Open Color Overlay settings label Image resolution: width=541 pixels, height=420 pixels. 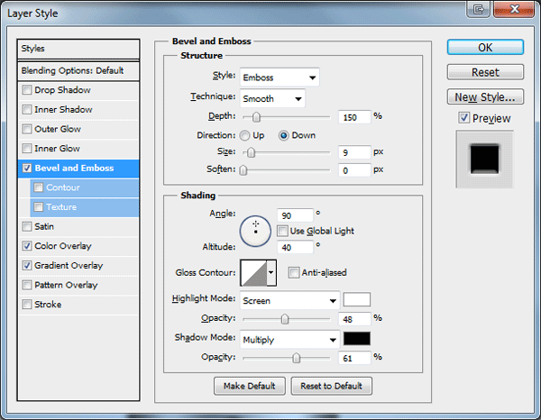click(x=63, y=246)
